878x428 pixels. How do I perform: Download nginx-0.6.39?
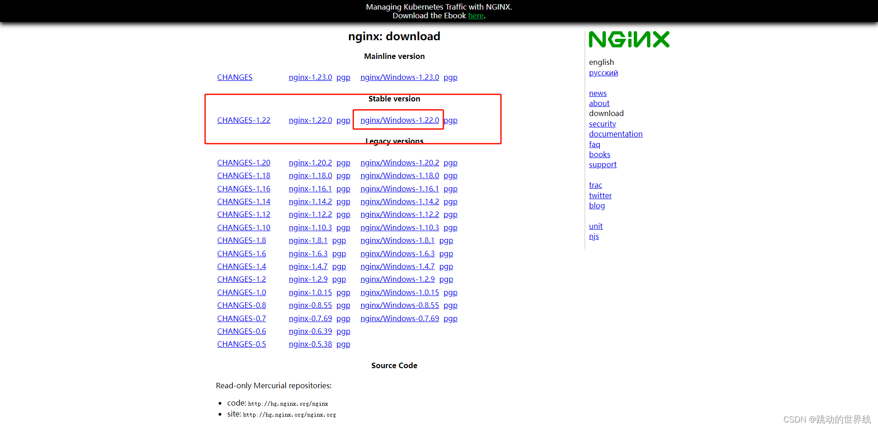pyautogui.click(x=310, y=331)
